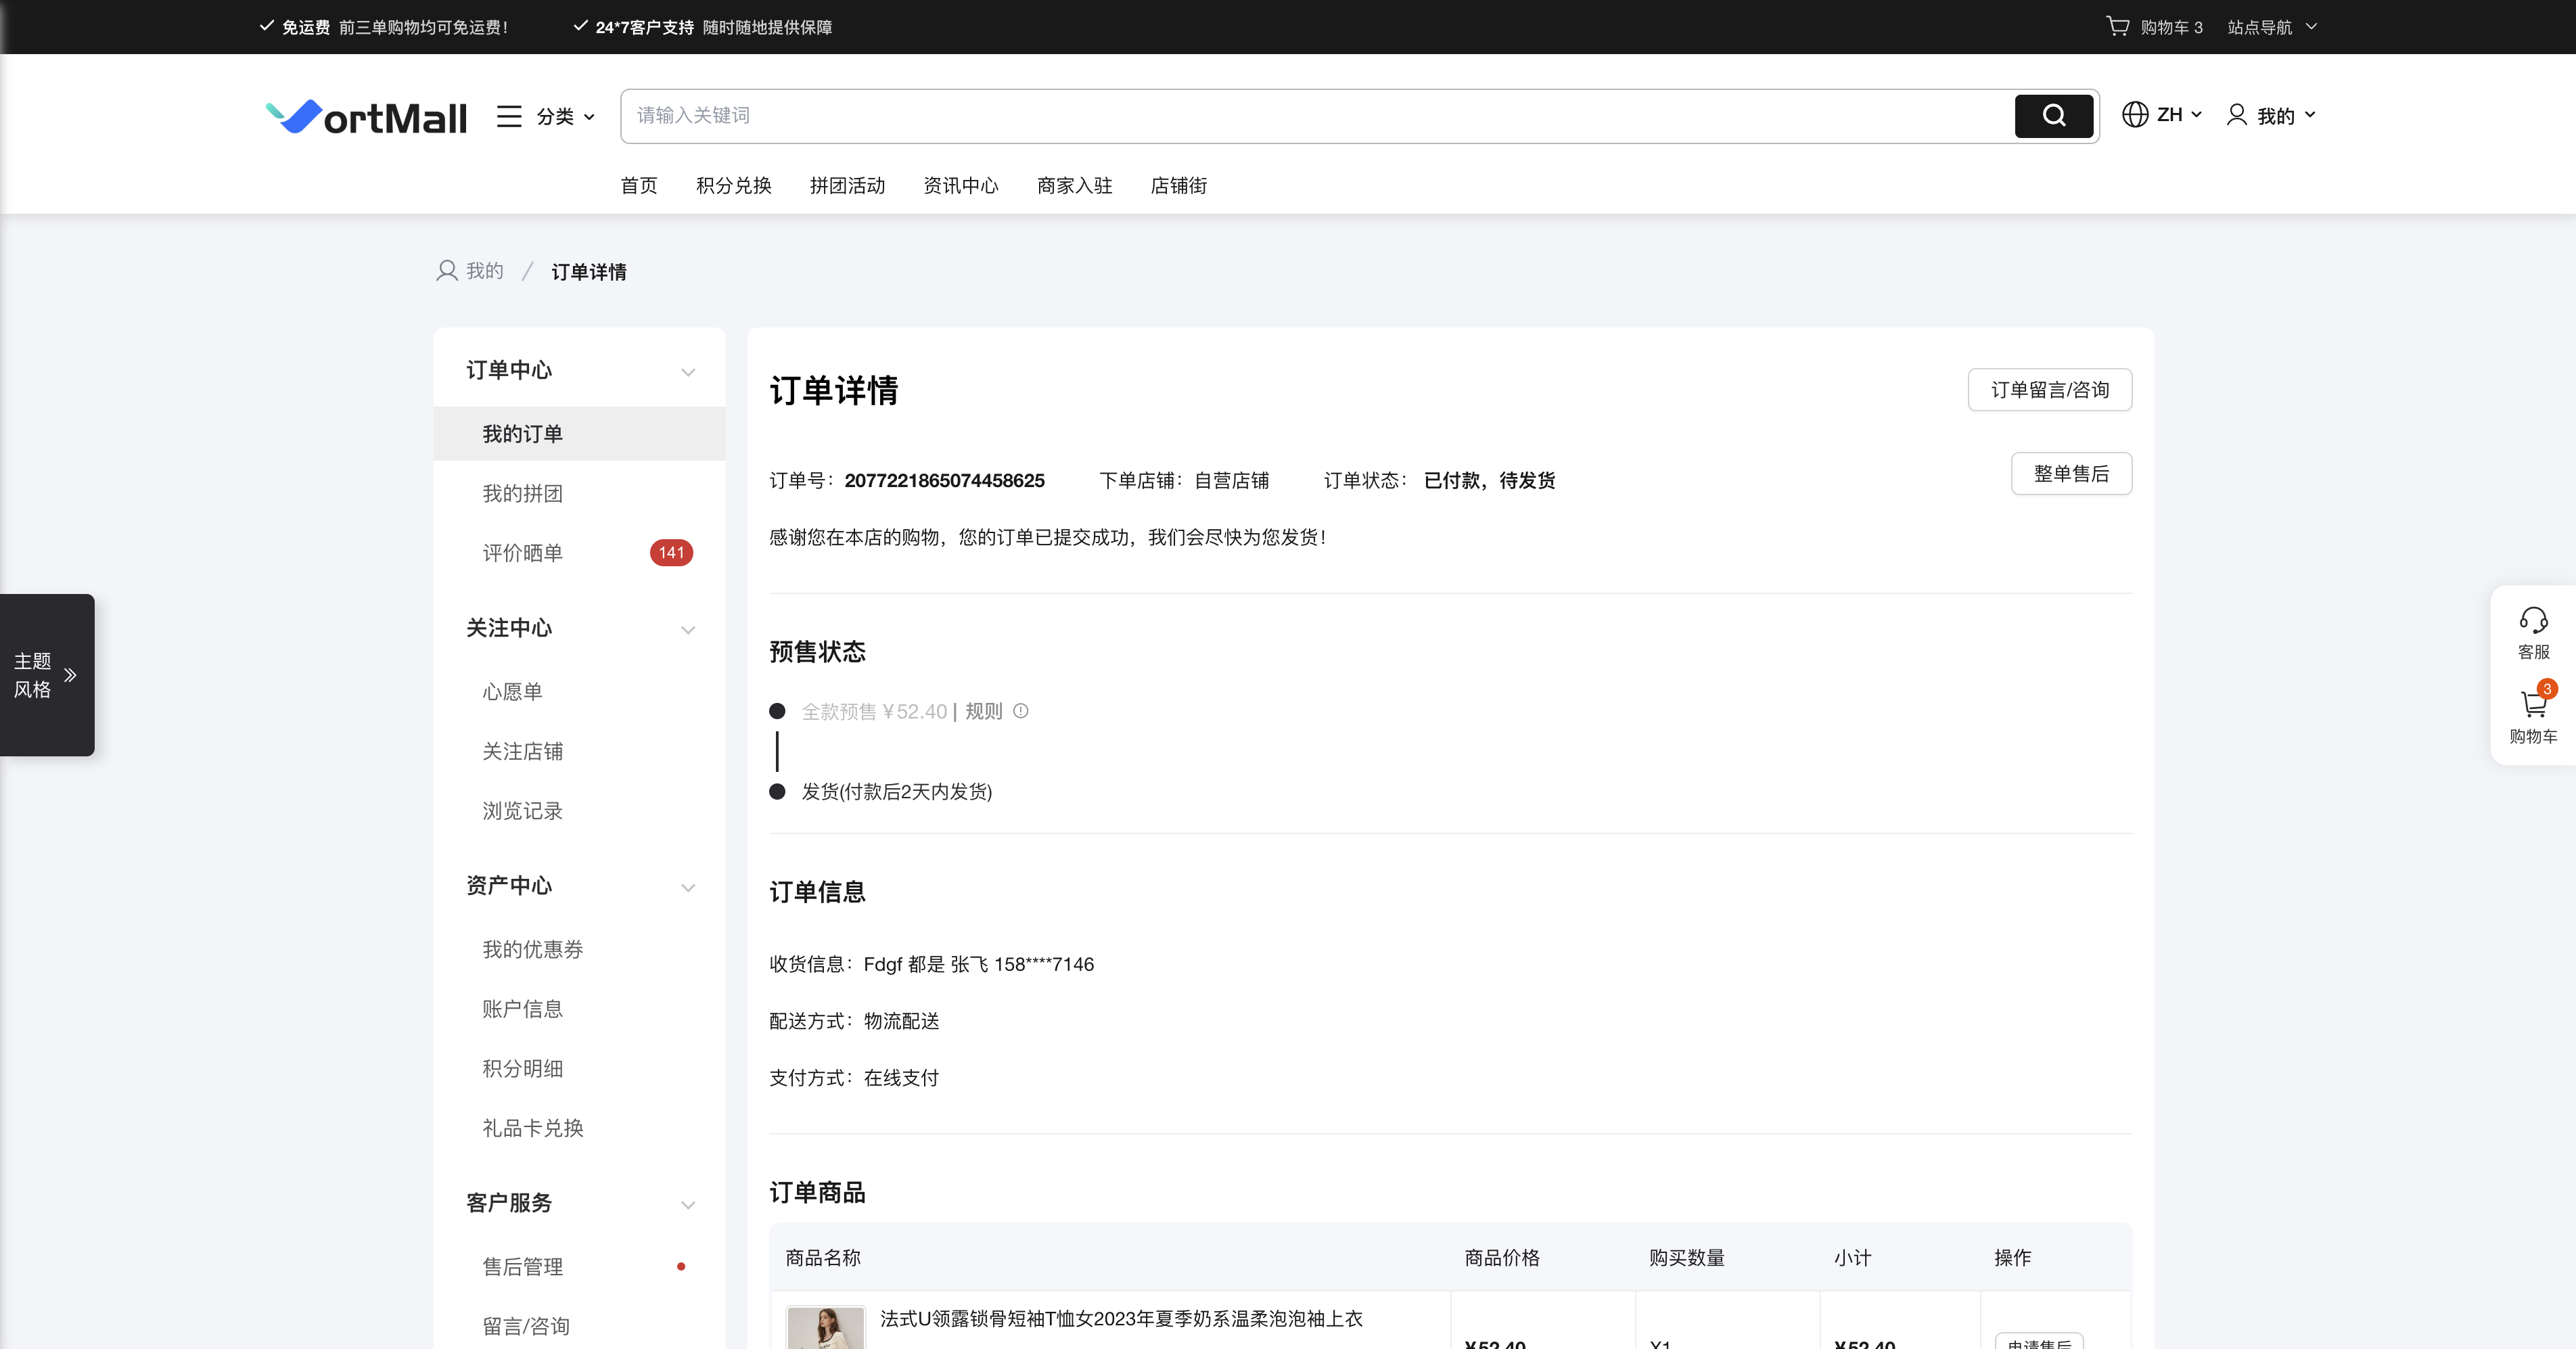
Task: Click the shopping cart icon in top bar
Action: tap(2117, 26)
